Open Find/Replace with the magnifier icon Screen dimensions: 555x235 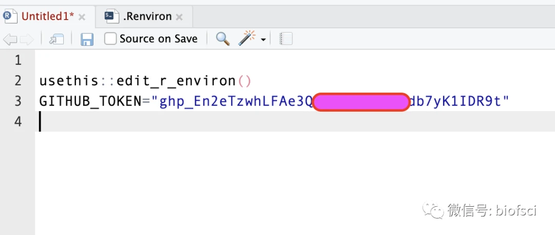(223, 39)
